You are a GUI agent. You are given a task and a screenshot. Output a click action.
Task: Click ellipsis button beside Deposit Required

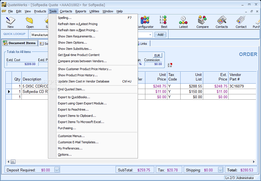57,170
